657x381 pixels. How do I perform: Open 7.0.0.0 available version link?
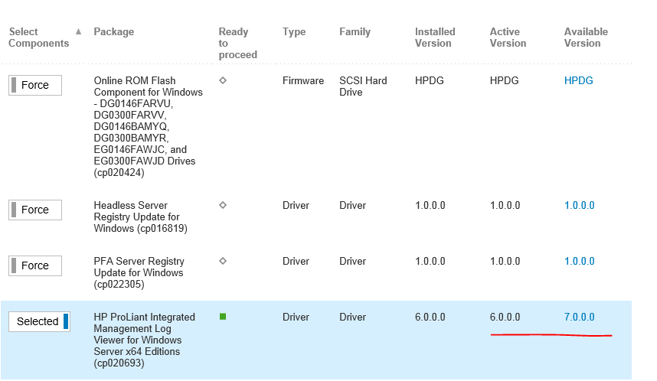point(580,317)
